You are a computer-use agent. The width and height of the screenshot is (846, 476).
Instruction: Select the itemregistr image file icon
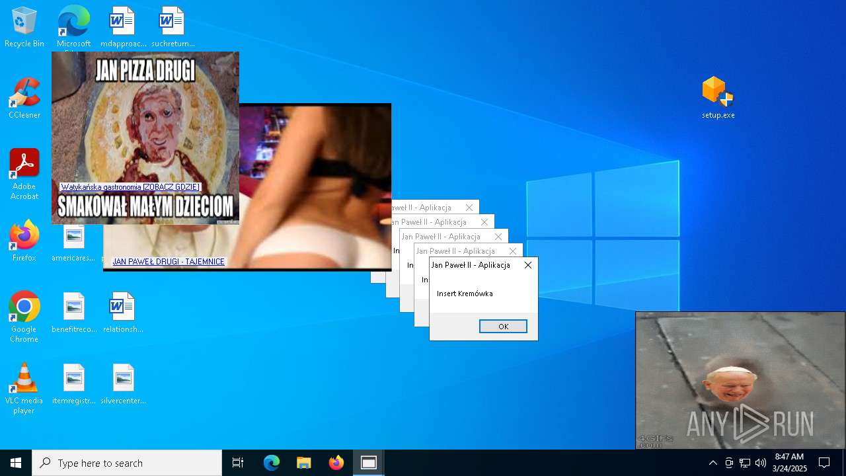74,384
